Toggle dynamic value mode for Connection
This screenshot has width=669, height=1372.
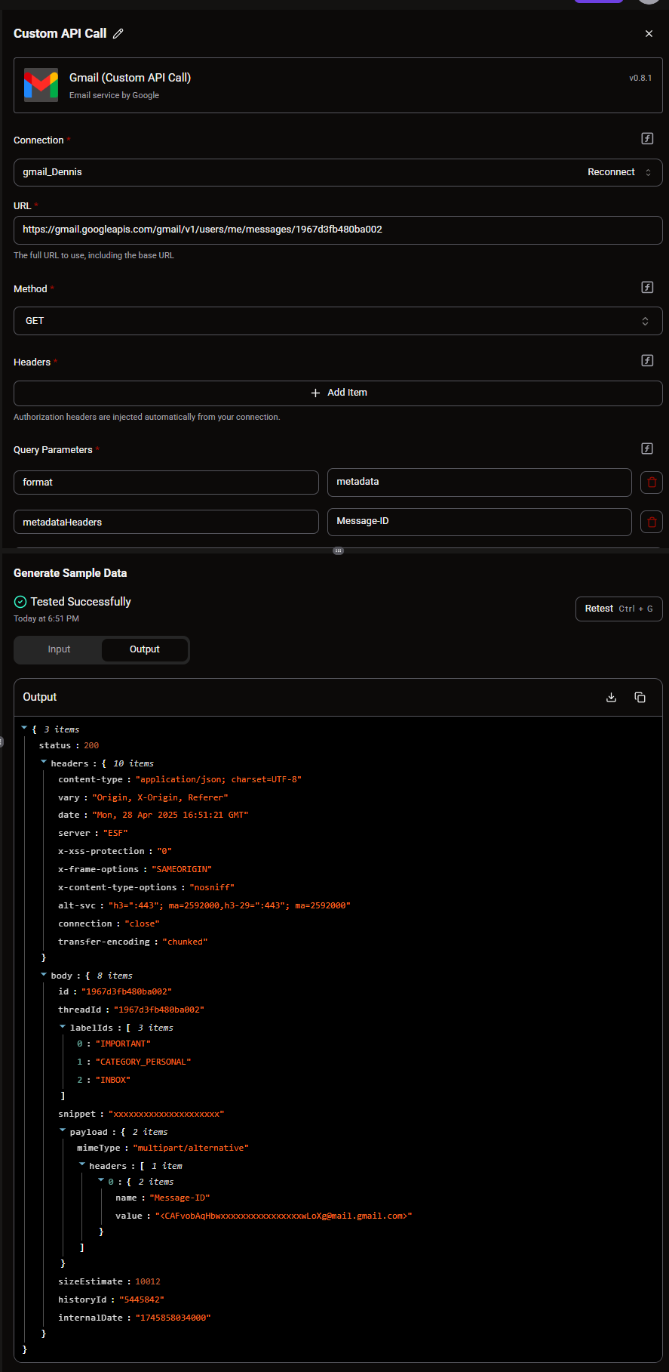pos(647,138)
